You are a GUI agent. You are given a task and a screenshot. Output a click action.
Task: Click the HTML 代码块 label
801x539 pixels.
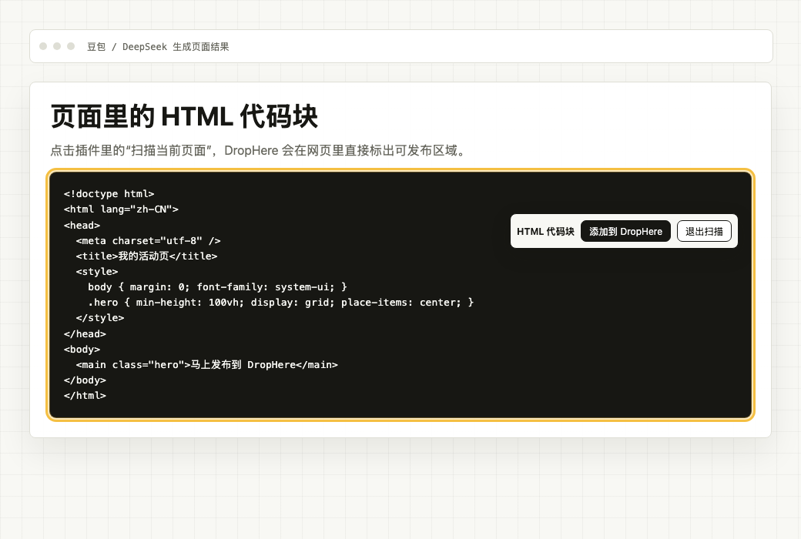545,232
